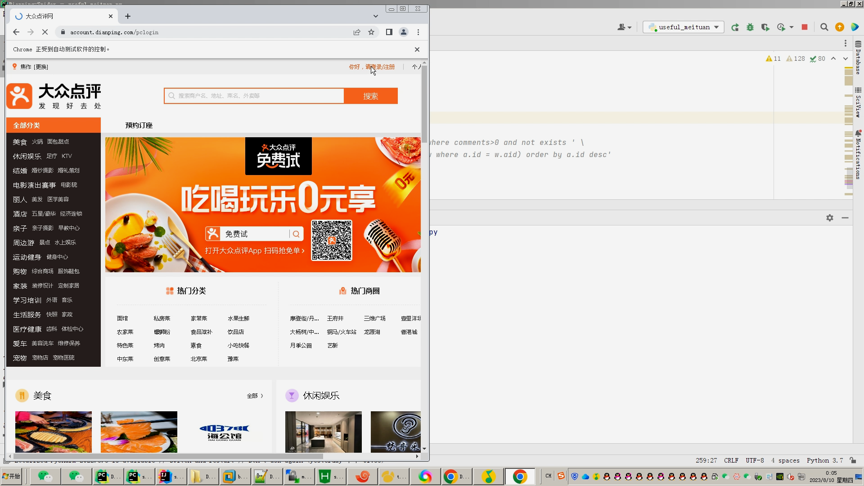Open useful_meituan run configuration dropdown
Viewport: 864px width, 486px height.
(684, 27)
